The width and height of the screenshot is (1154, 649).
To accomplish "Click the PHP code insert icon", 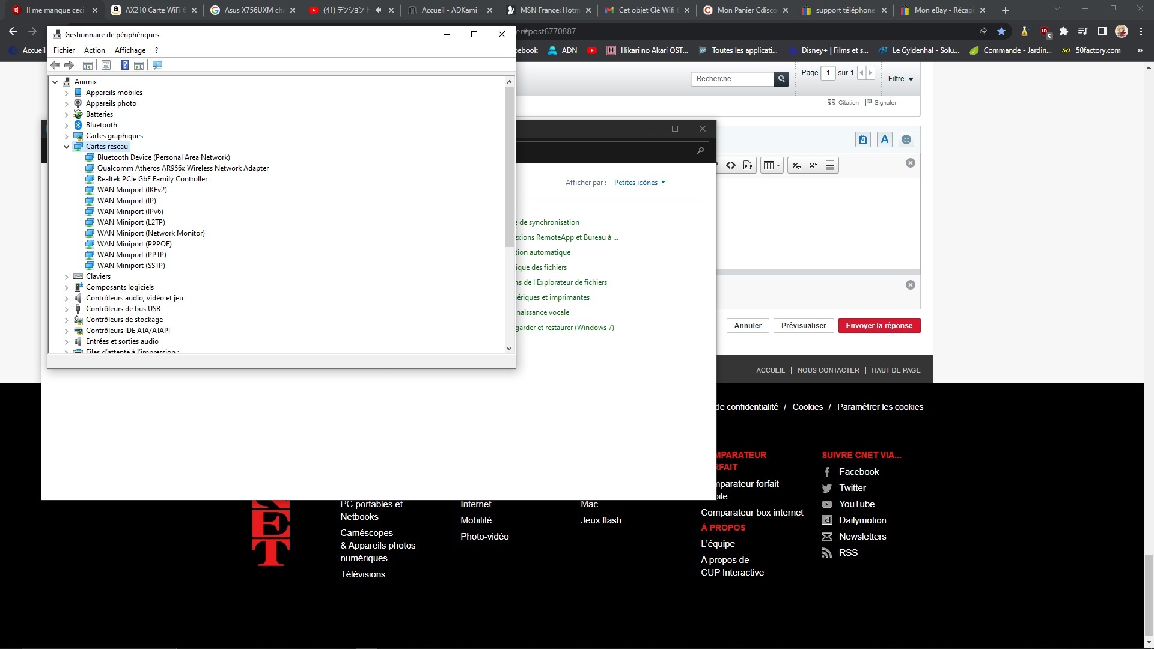I will click(748, 165).
